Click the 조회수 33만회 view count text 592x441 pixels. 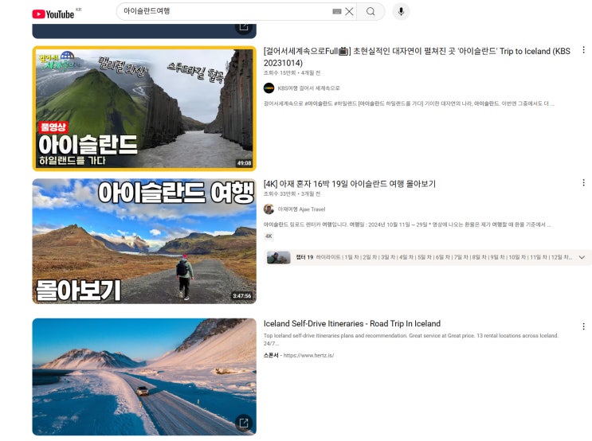coord(280,194)
